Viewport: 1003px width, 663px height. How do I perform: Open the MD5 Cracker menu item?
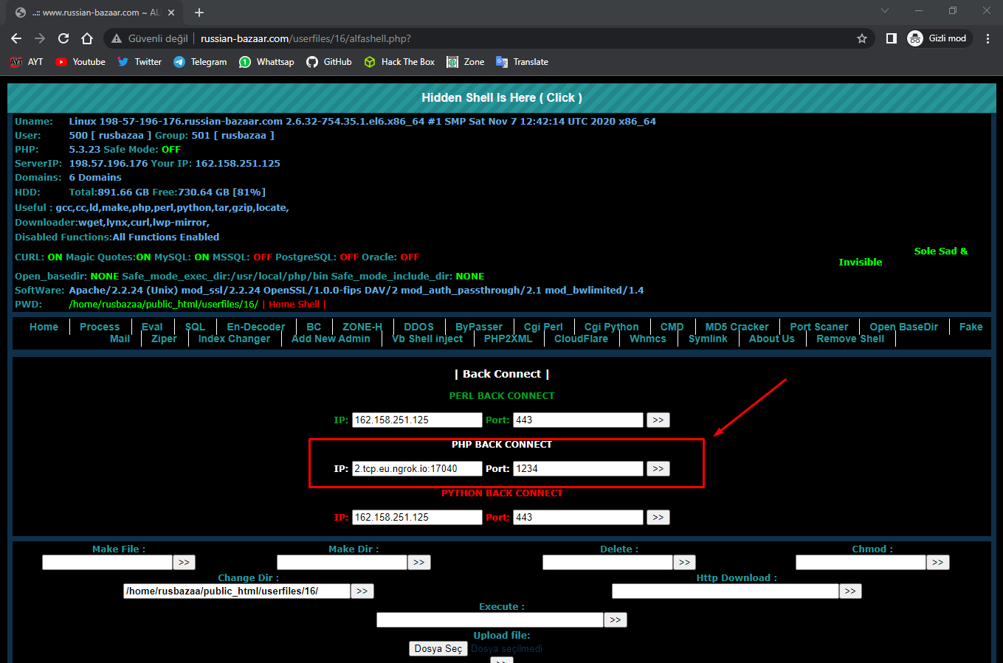(737, 327)
